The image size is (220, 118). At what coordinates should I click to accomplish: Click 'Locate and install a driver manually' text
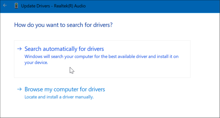point(59,97)
